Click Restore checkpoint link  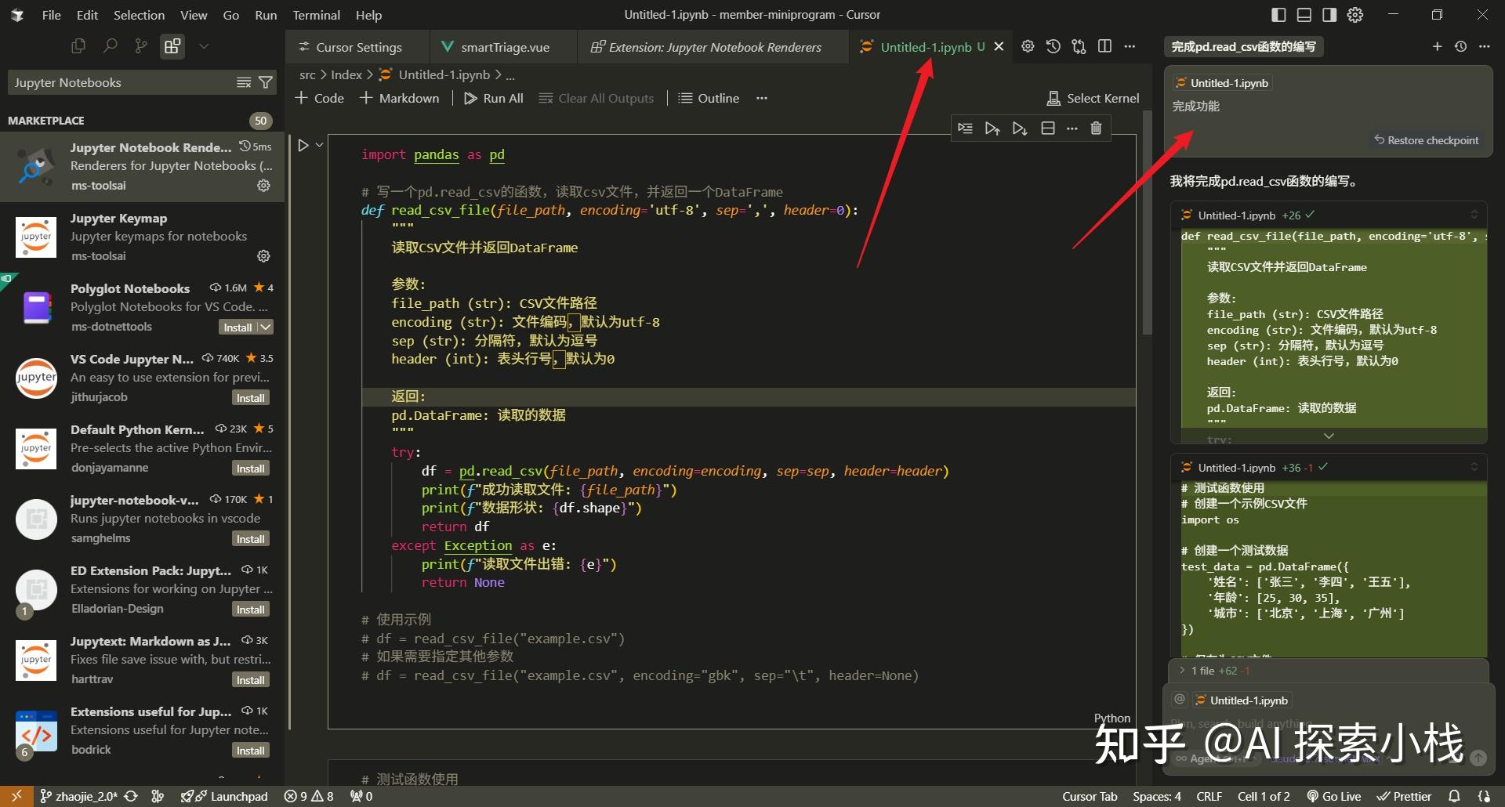click(x=1426, y=140)
